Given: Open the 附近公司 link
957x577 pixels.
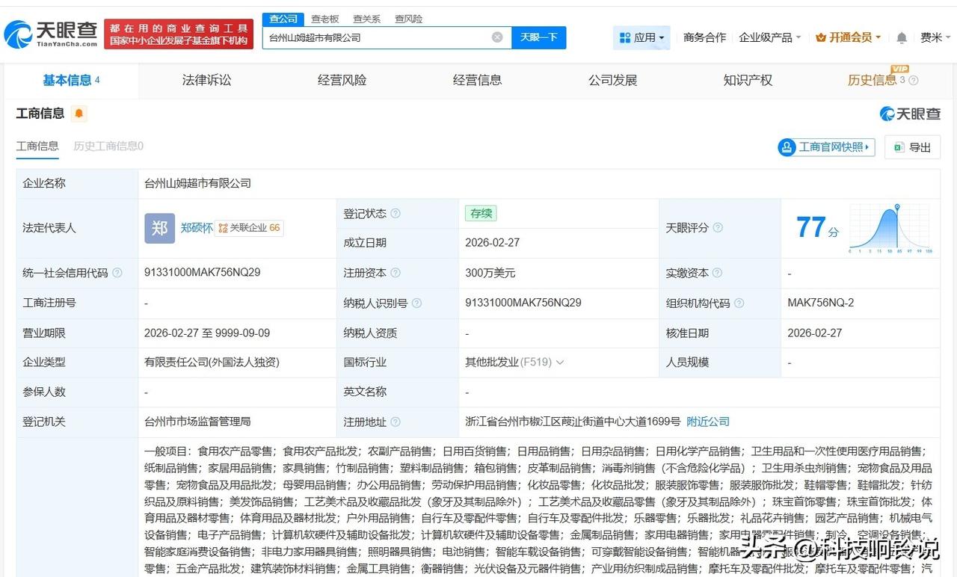Looking at the screenshot, I should pos(708,421).
